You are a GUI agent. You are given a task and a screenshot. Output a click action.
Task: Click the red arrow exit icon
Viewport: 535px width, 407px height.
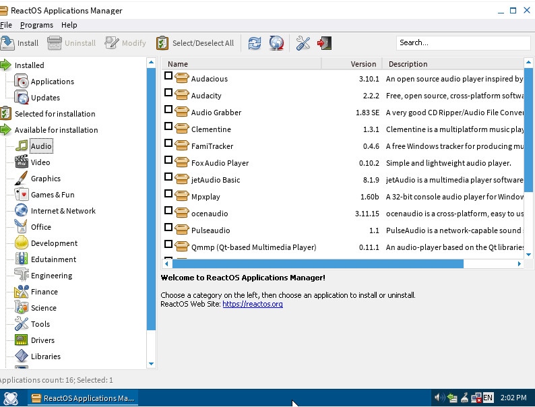pyautogui.click(x=324, y=43)
